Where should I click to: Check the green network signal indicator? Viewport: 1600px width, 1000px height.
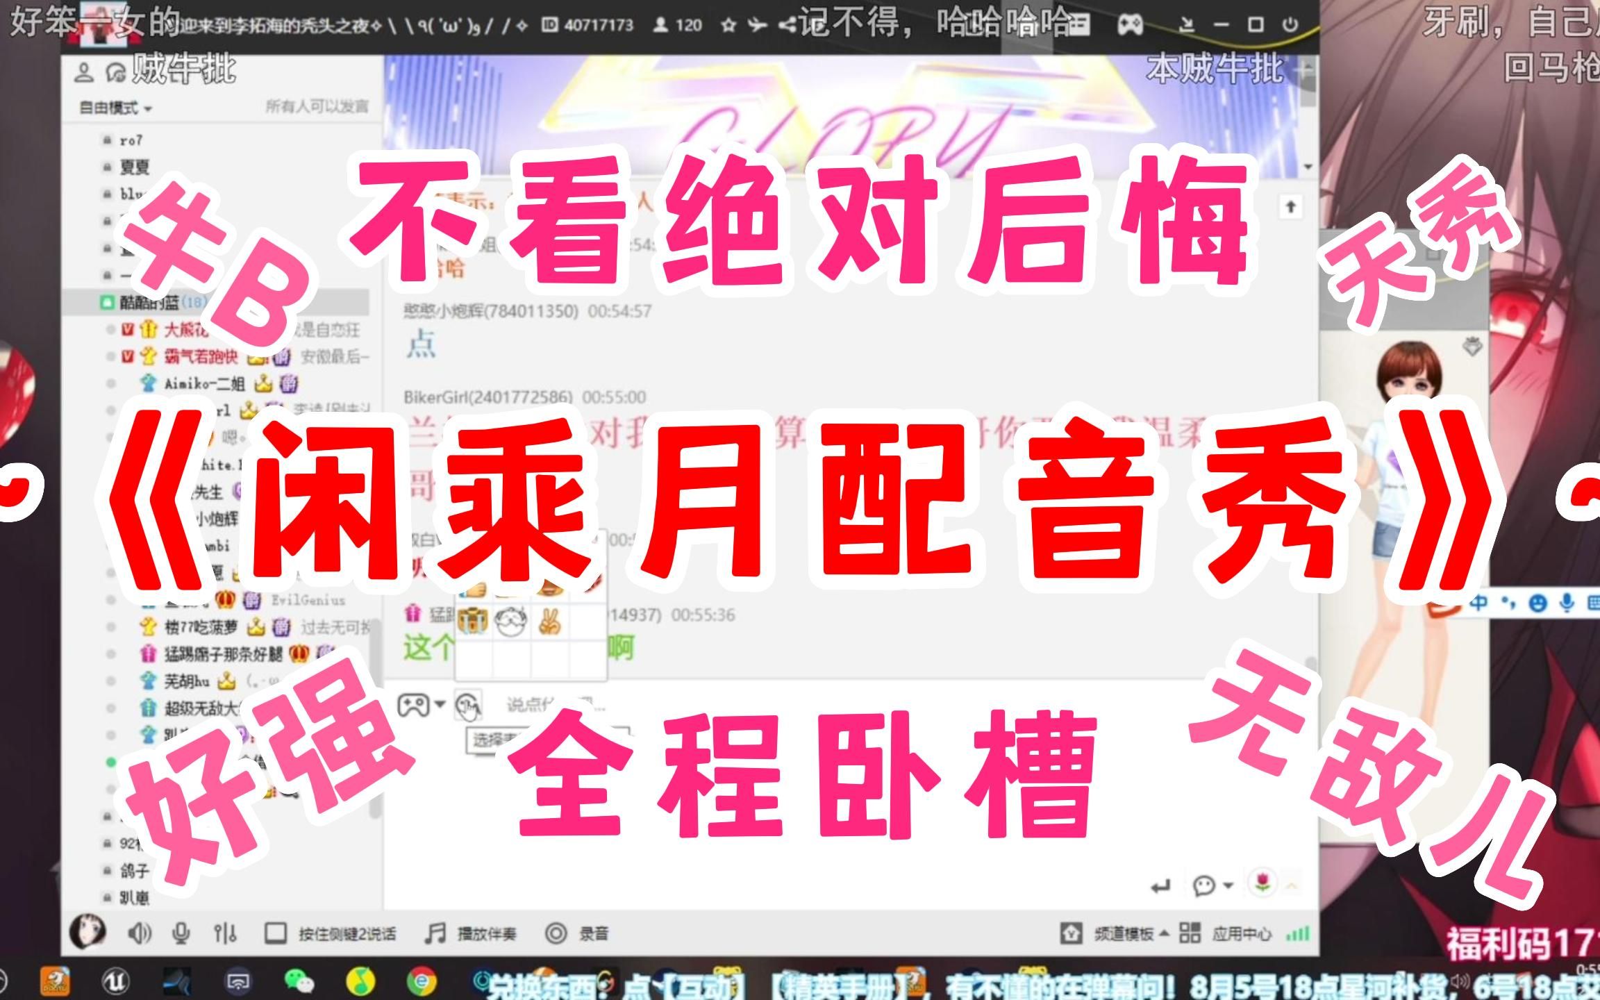point(1297,933)
